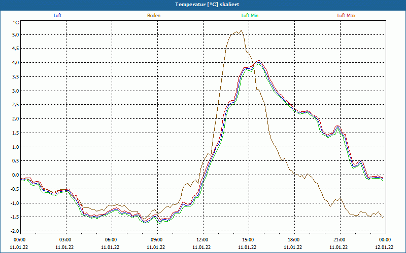Click the '4,0' y-axis value

pyautogui.click(x=16, y=63)
